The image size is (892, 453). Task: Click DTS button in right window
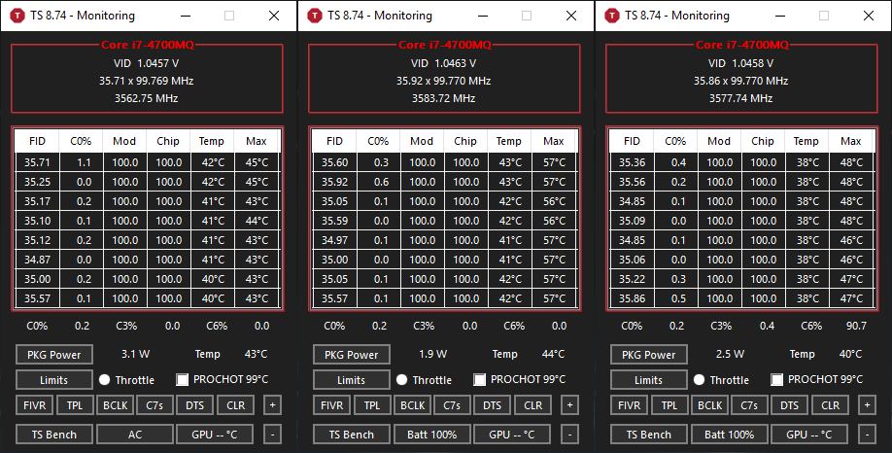790,405
